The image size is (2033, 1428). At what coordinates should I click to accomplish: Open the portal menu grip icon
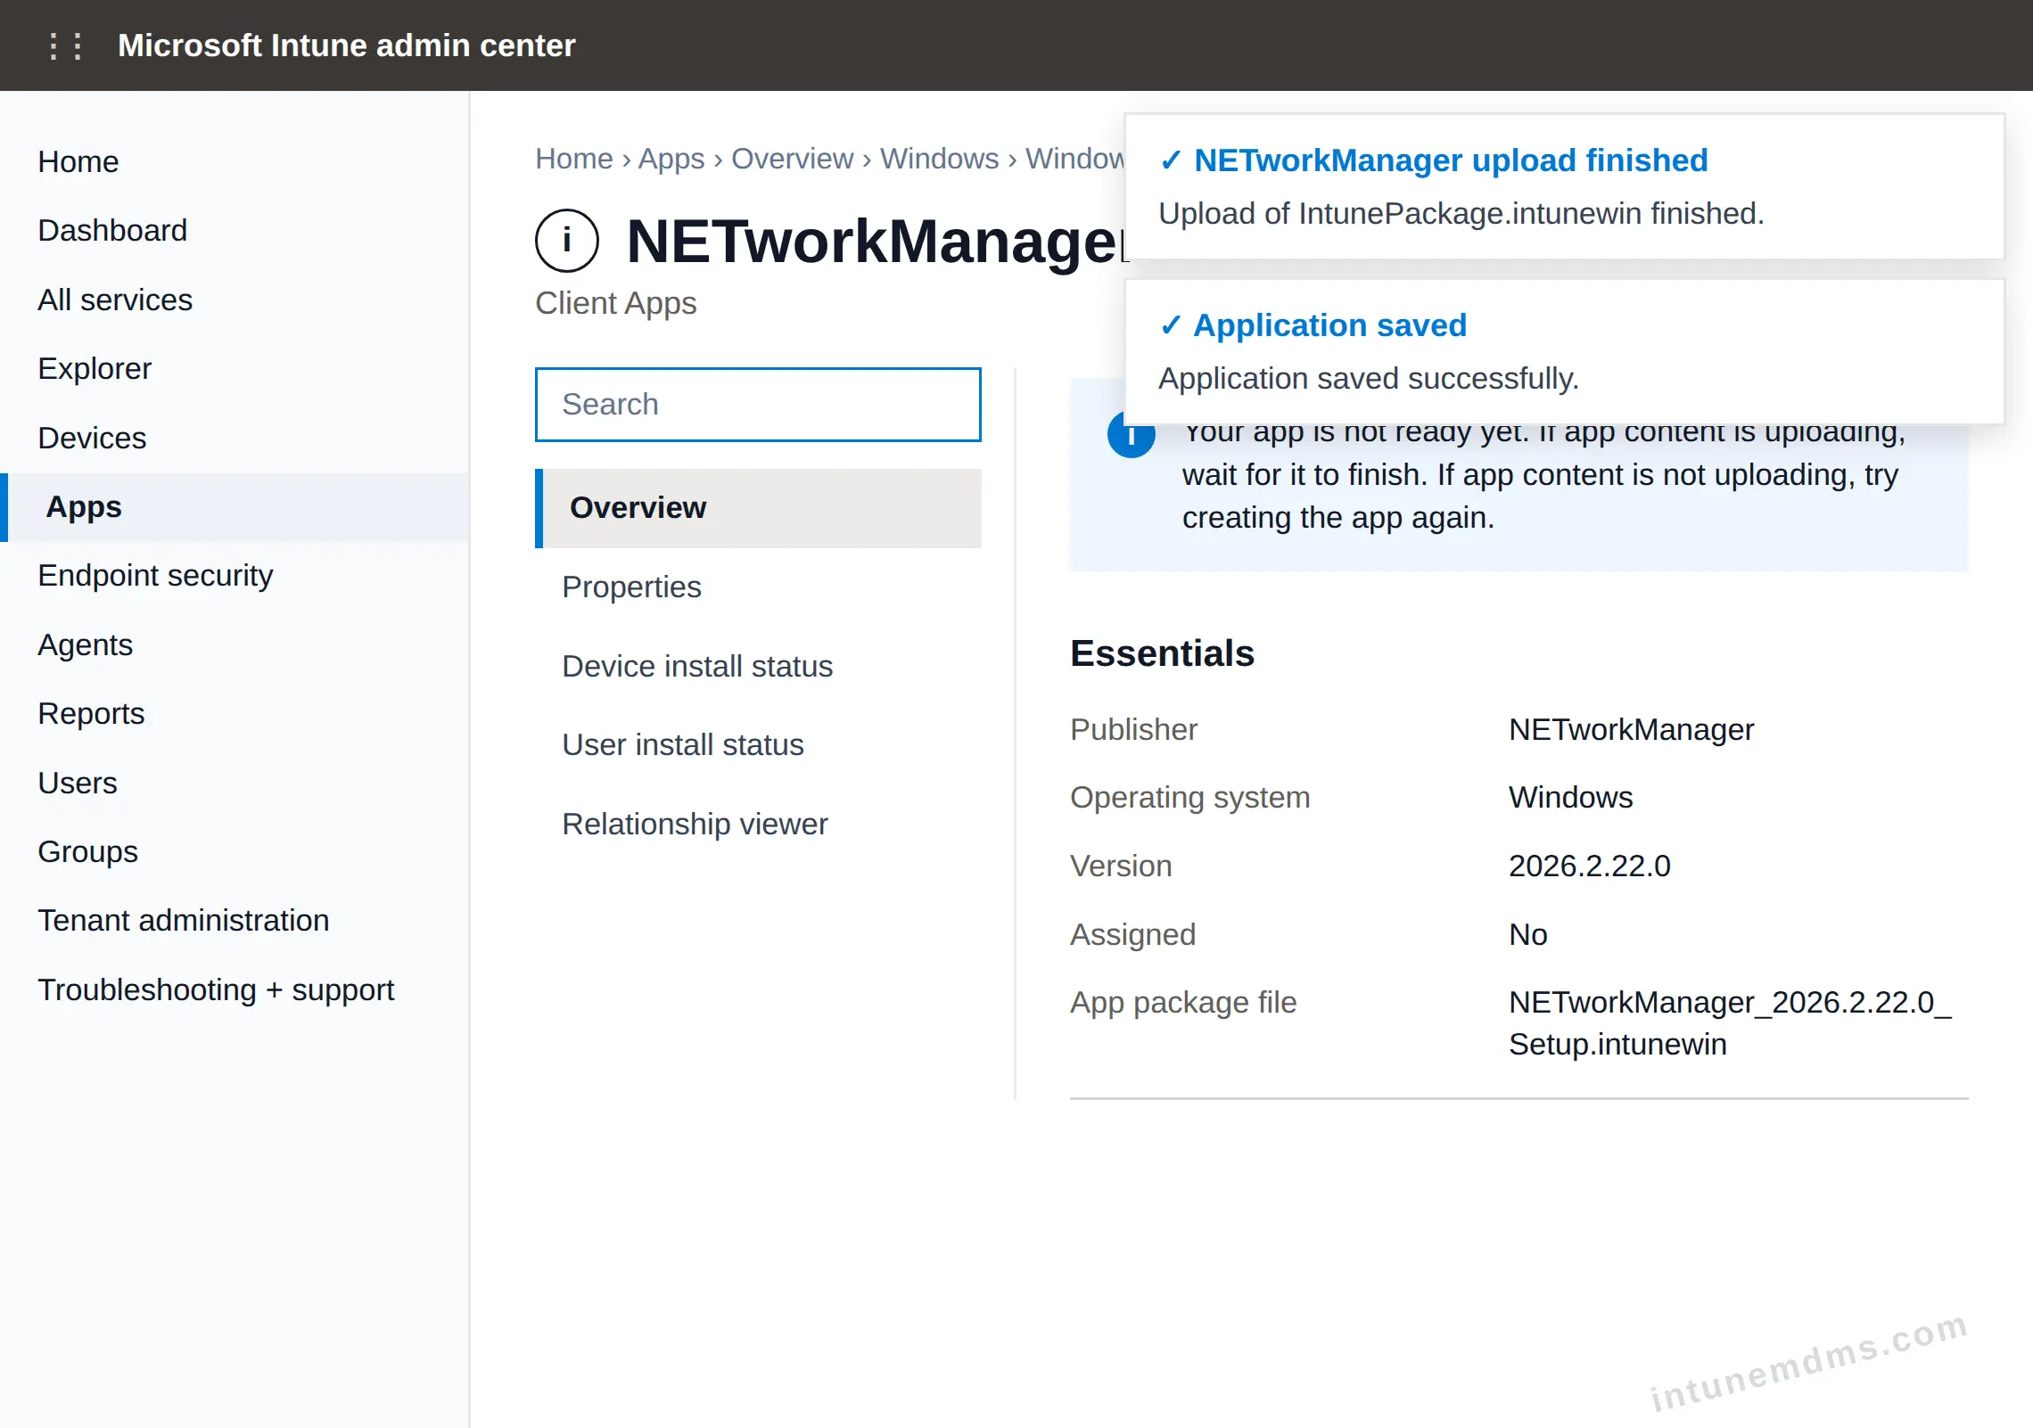click(x=65, y=45)
